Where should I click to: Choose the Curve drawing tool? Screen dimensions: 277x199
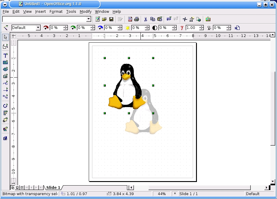[x=5, y=83]
